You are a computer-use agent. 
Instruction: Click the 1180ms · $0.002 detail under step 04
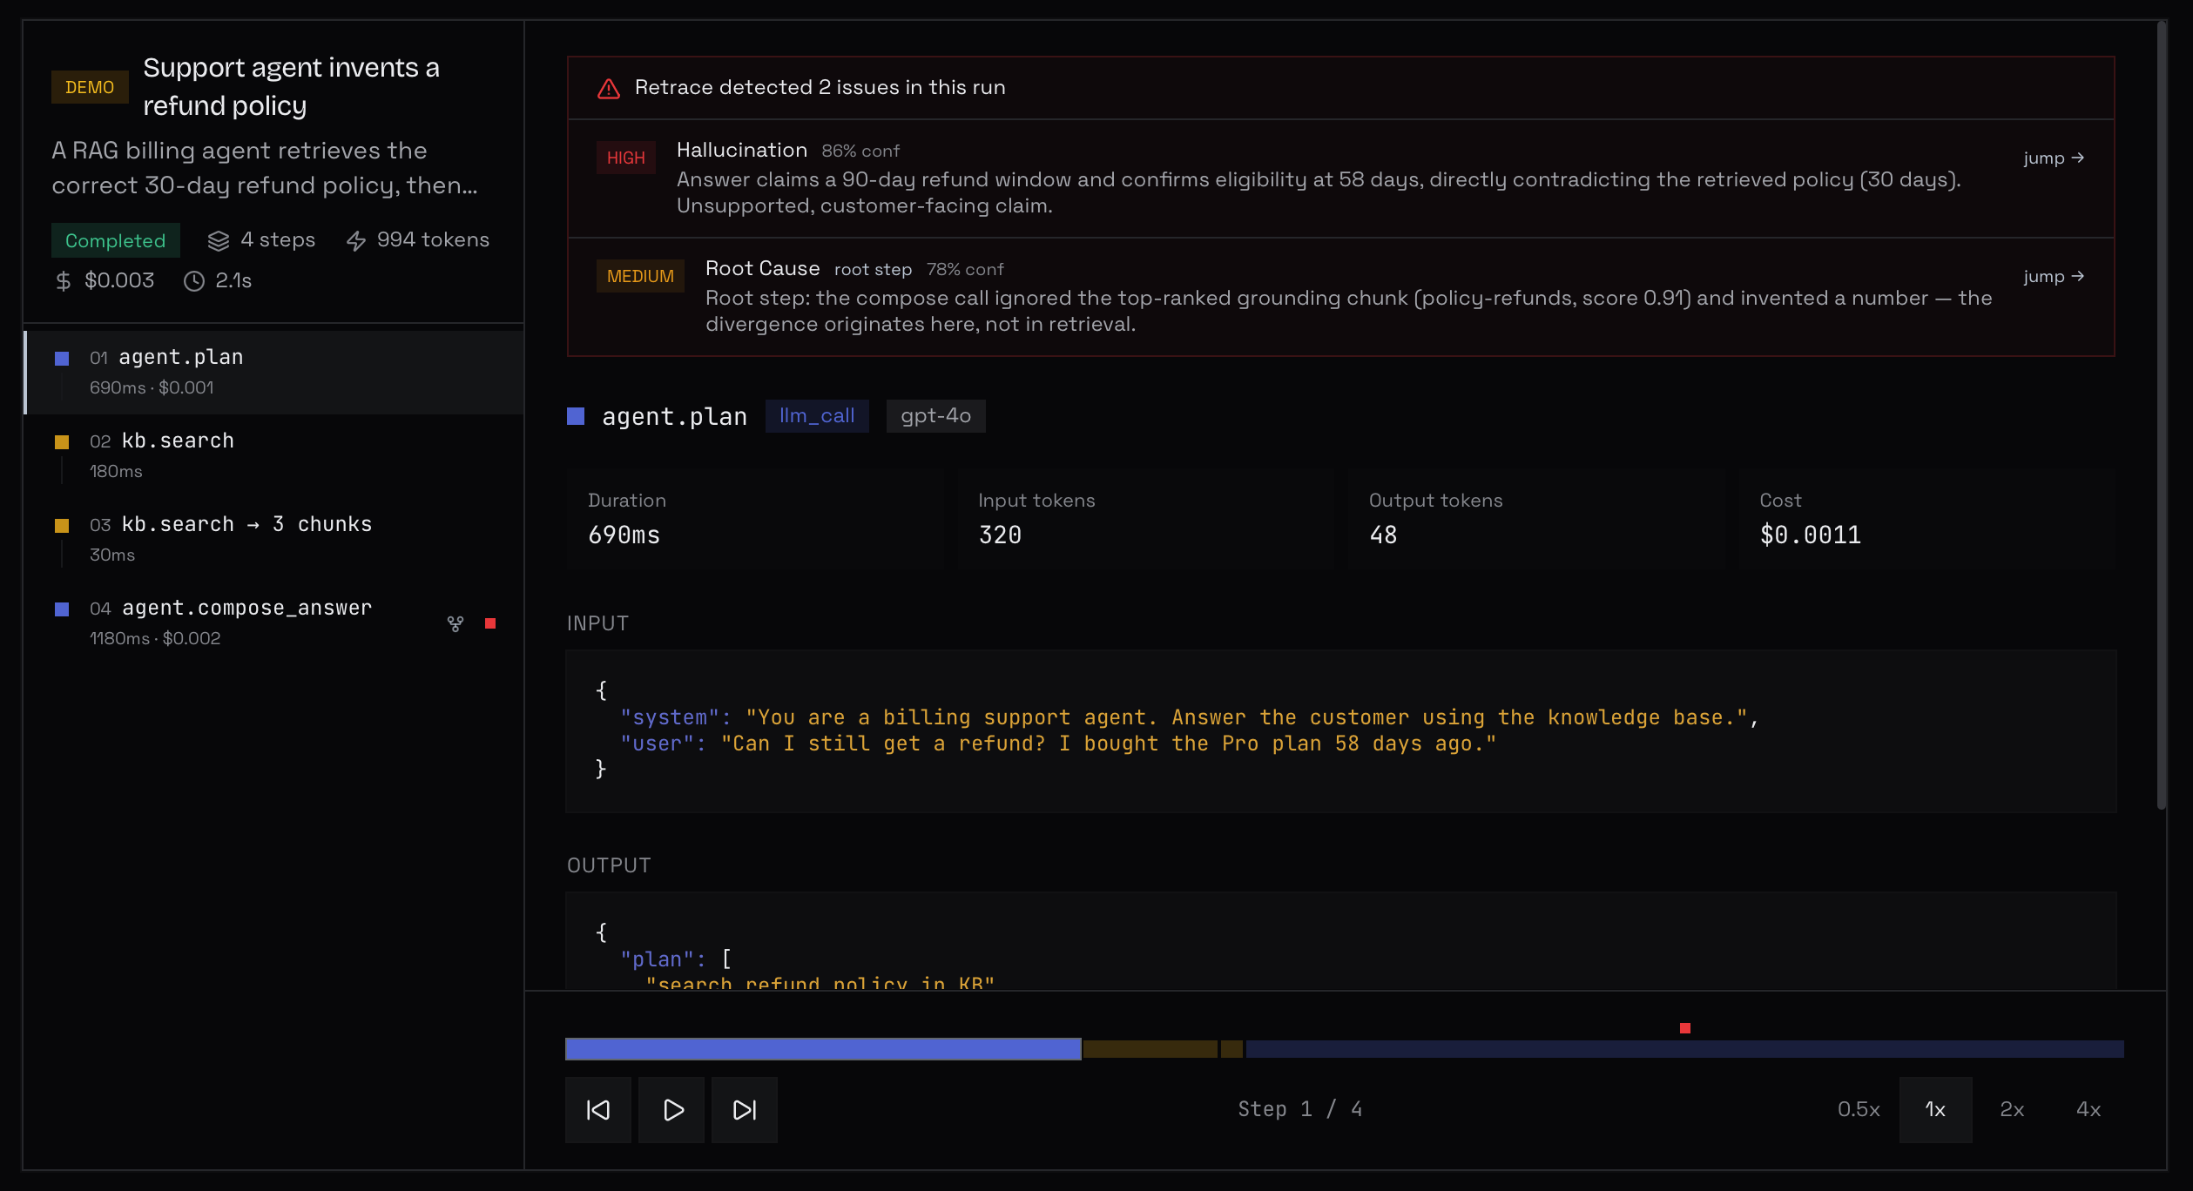click(x=155, y=638)
